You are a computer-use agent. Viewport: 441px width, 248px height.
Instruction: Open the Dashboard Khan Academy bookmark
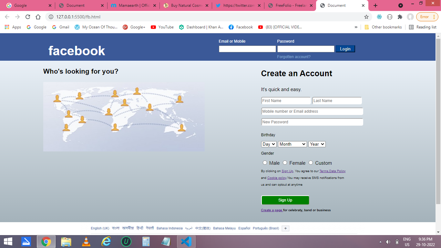[x=201, y=27]
